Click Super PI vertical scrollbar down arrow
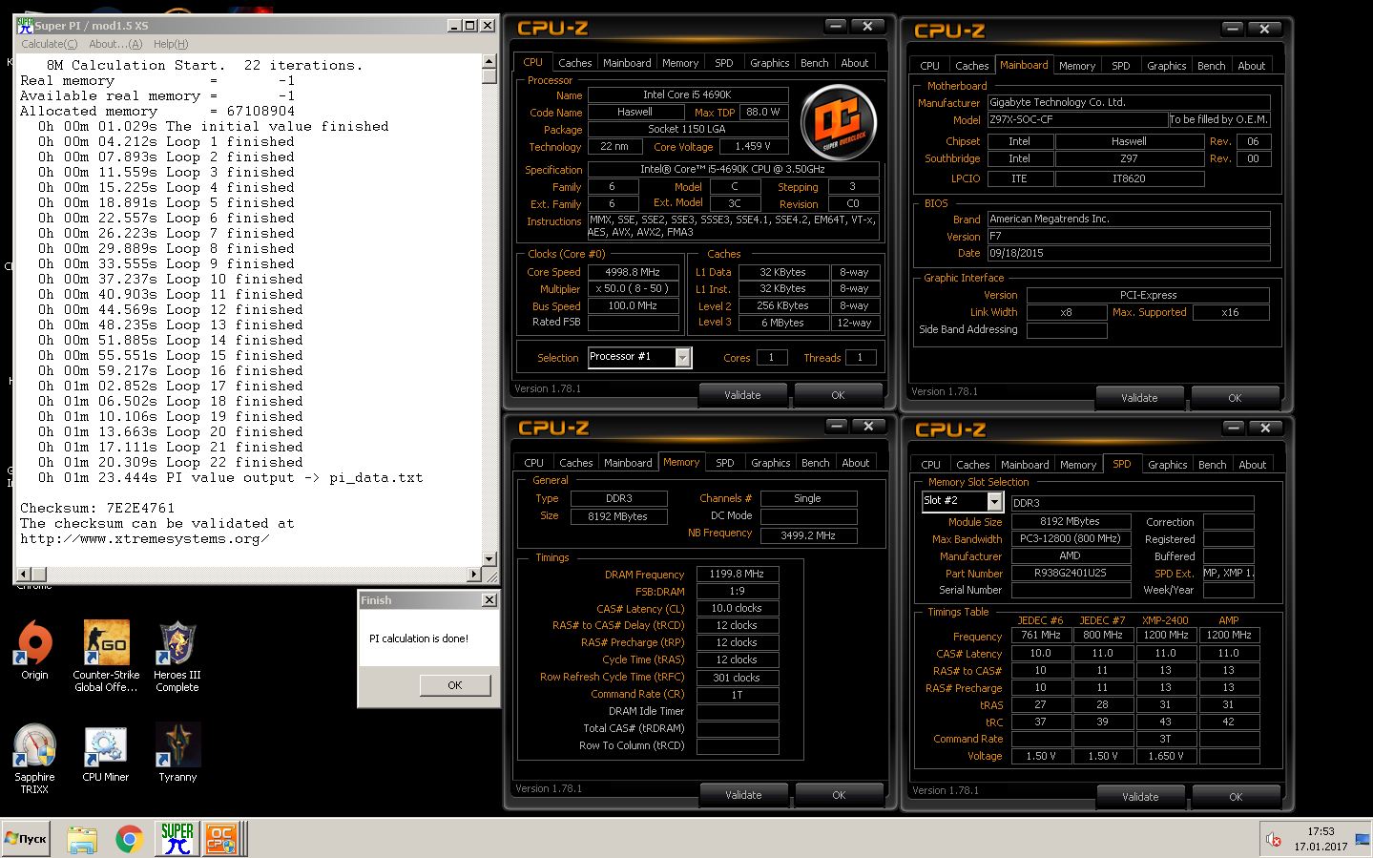This screenshot has width=1373, height=858. pyautogui.click(x=489, y=559)
